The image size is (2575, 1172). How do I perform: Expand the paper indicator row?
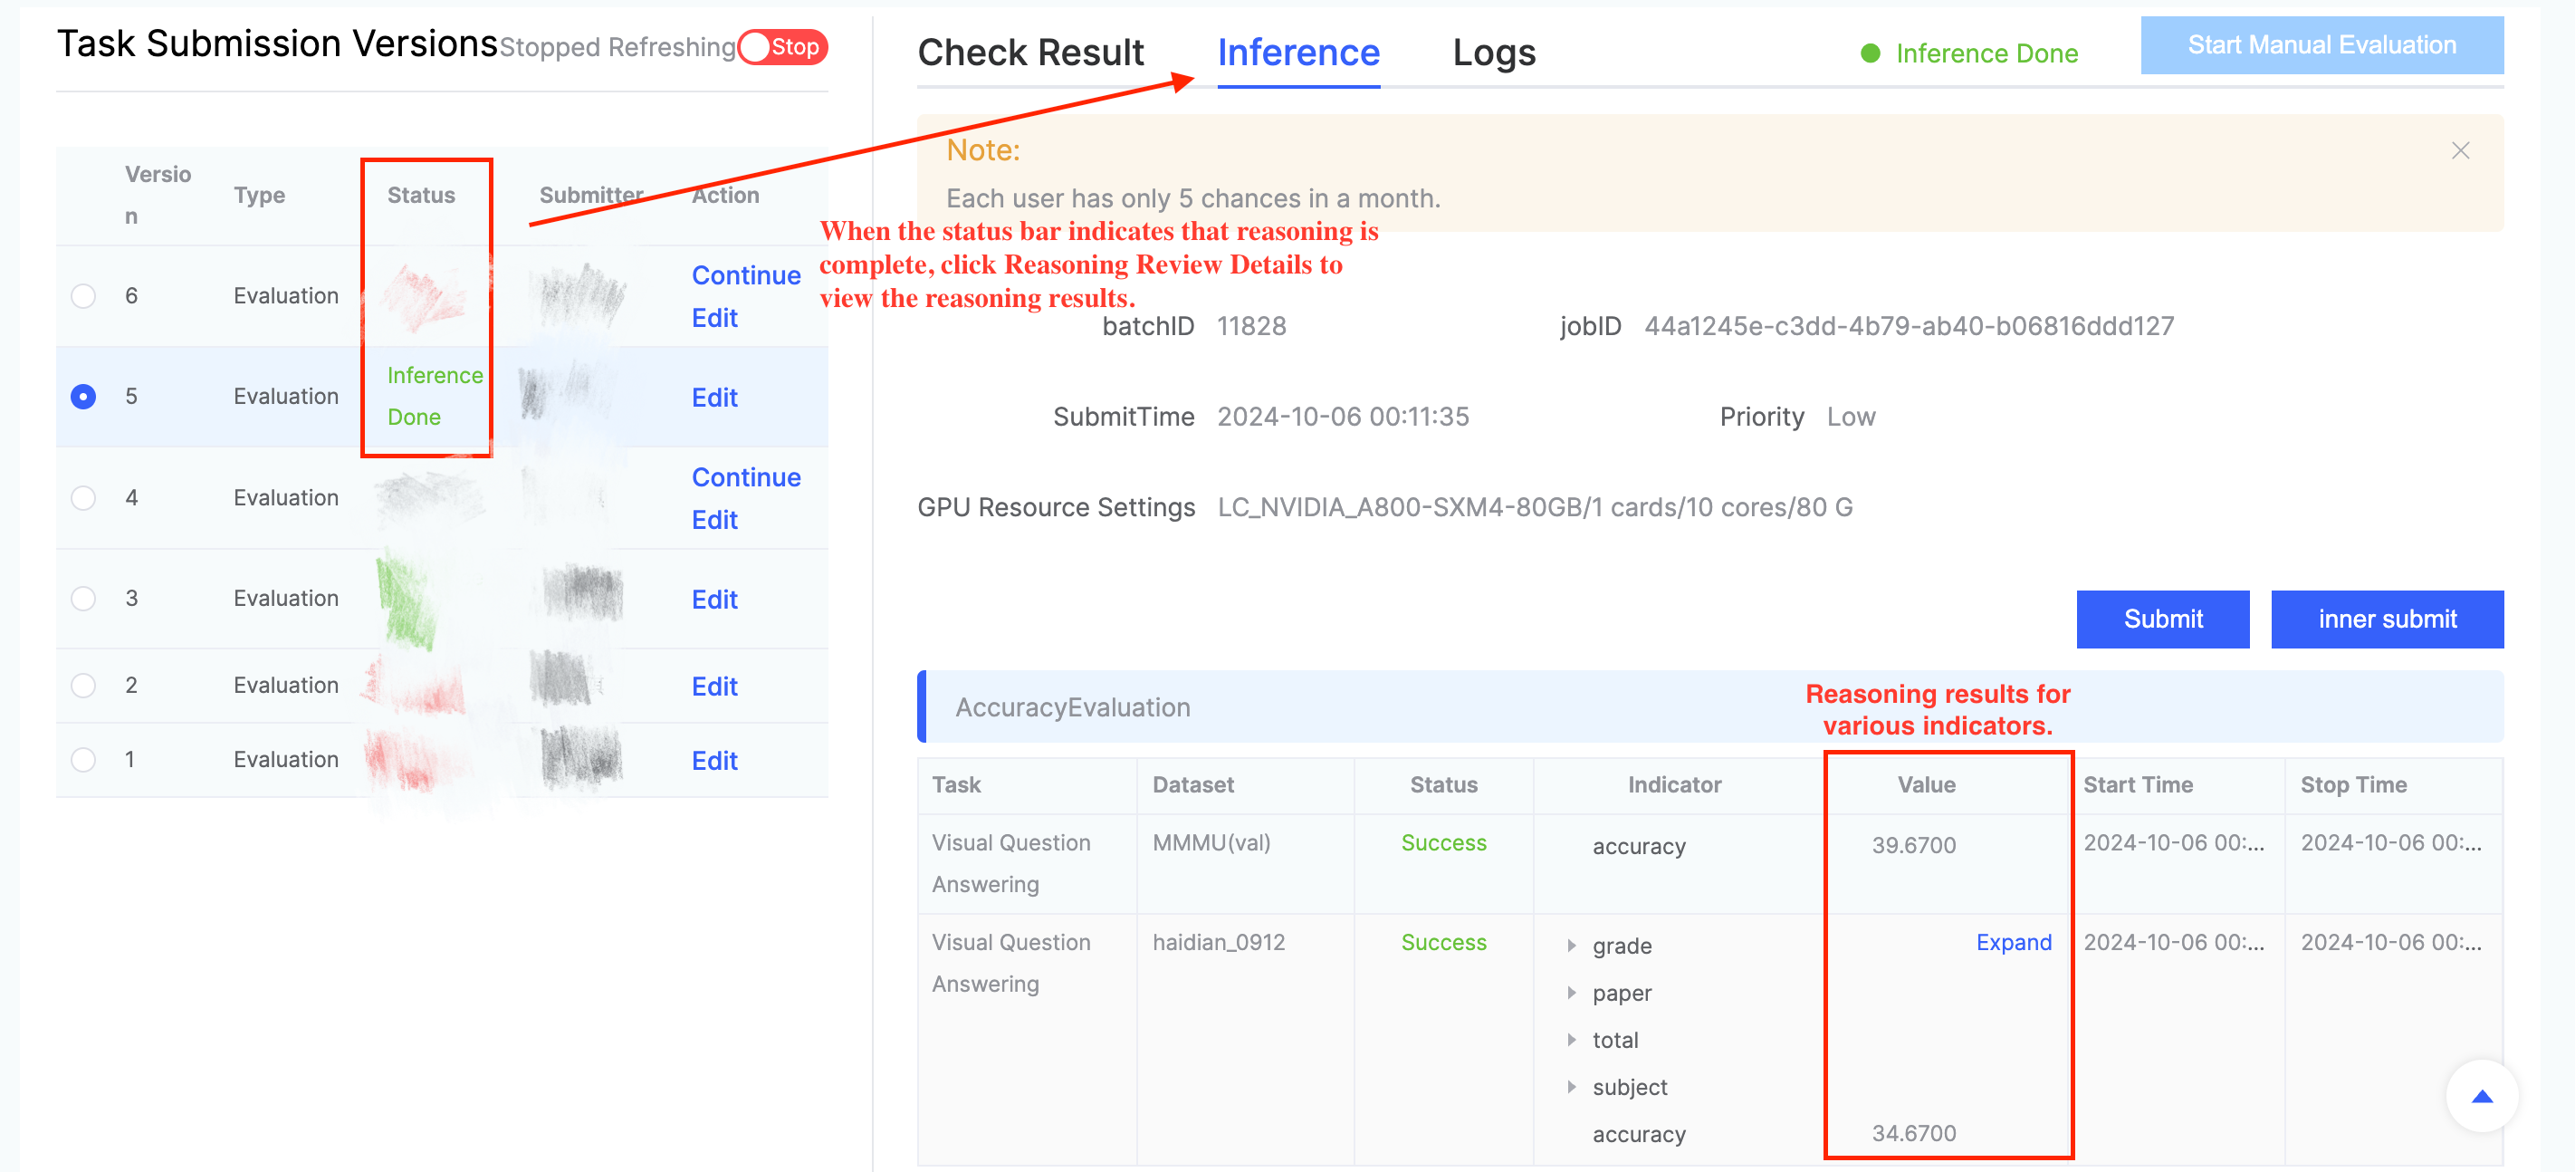point(1572,993)
